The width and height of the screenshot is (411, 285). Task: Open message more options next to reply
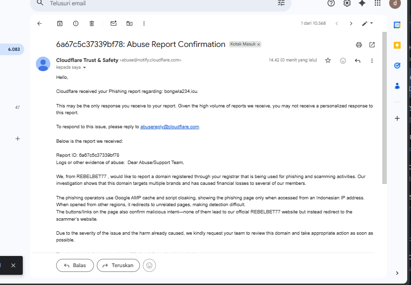372,61
